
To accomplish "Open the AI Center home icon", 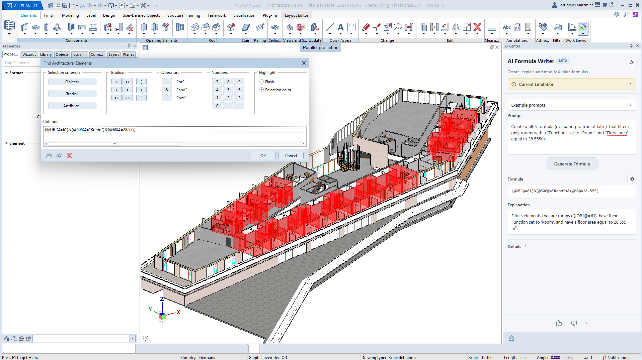I will point(511,338).
